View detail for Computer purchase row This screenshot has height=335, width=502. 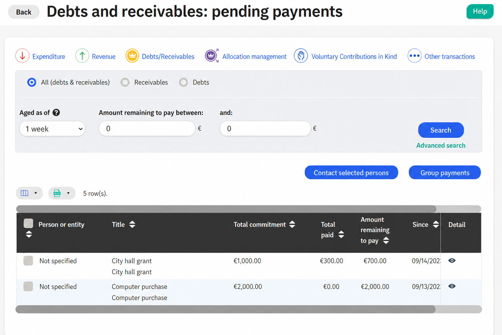pos(452,286)
